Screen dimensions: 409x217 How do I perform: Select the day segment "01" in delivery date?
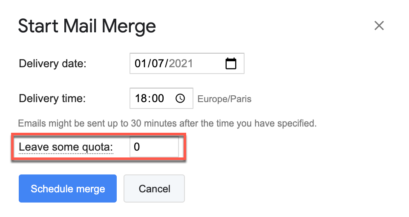click(141, 64)
